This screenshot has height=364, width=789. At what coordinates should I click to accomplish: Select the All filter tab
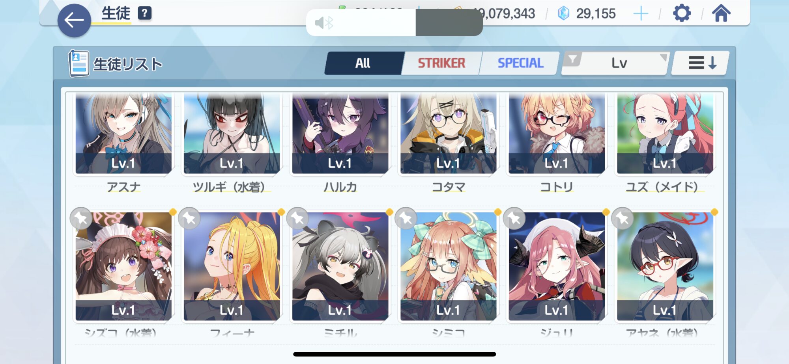[363, 63]
